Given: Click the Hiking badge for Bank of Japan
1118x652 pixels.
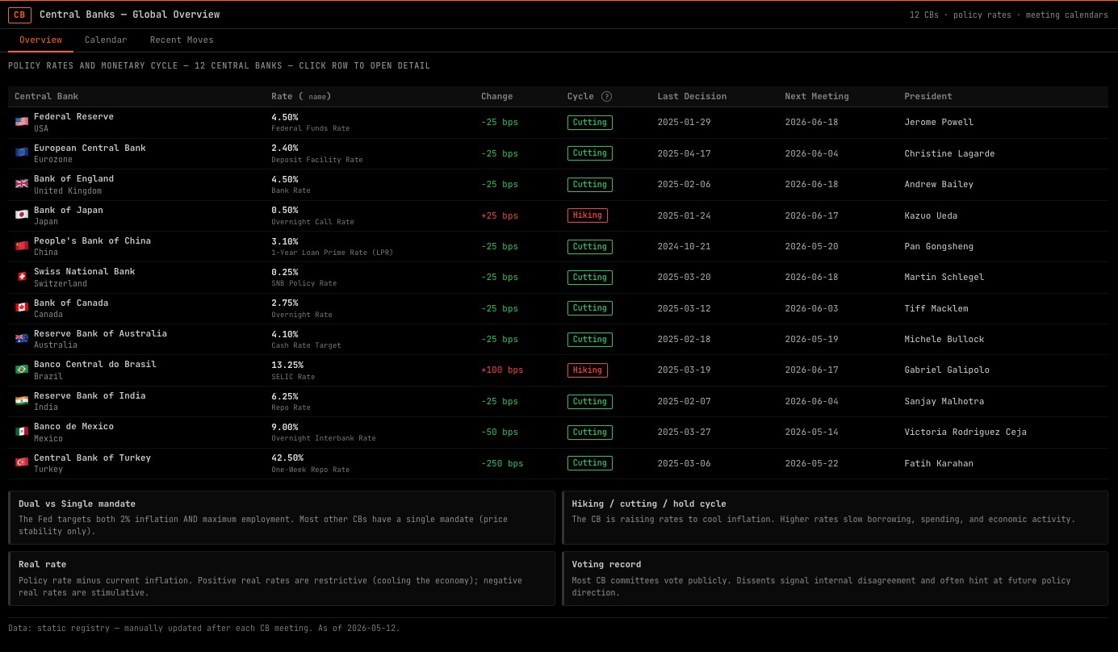Looking at the screenshot, I should tap(588, 215).
